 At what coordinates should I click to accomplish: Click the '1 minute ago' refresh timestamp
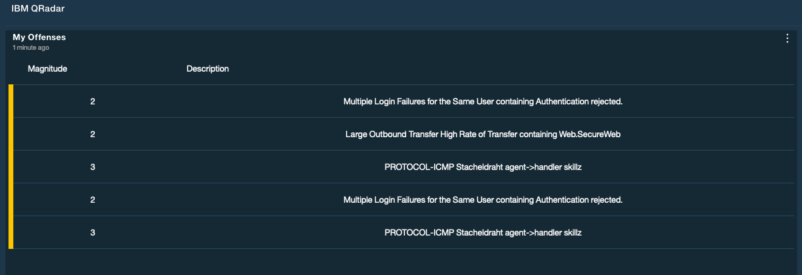(31, 47)
